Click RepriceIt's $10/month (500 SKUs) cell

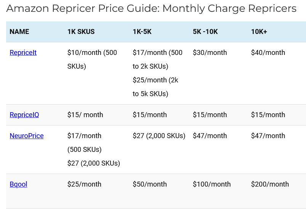pyautogui.click(x=92, y=60)
